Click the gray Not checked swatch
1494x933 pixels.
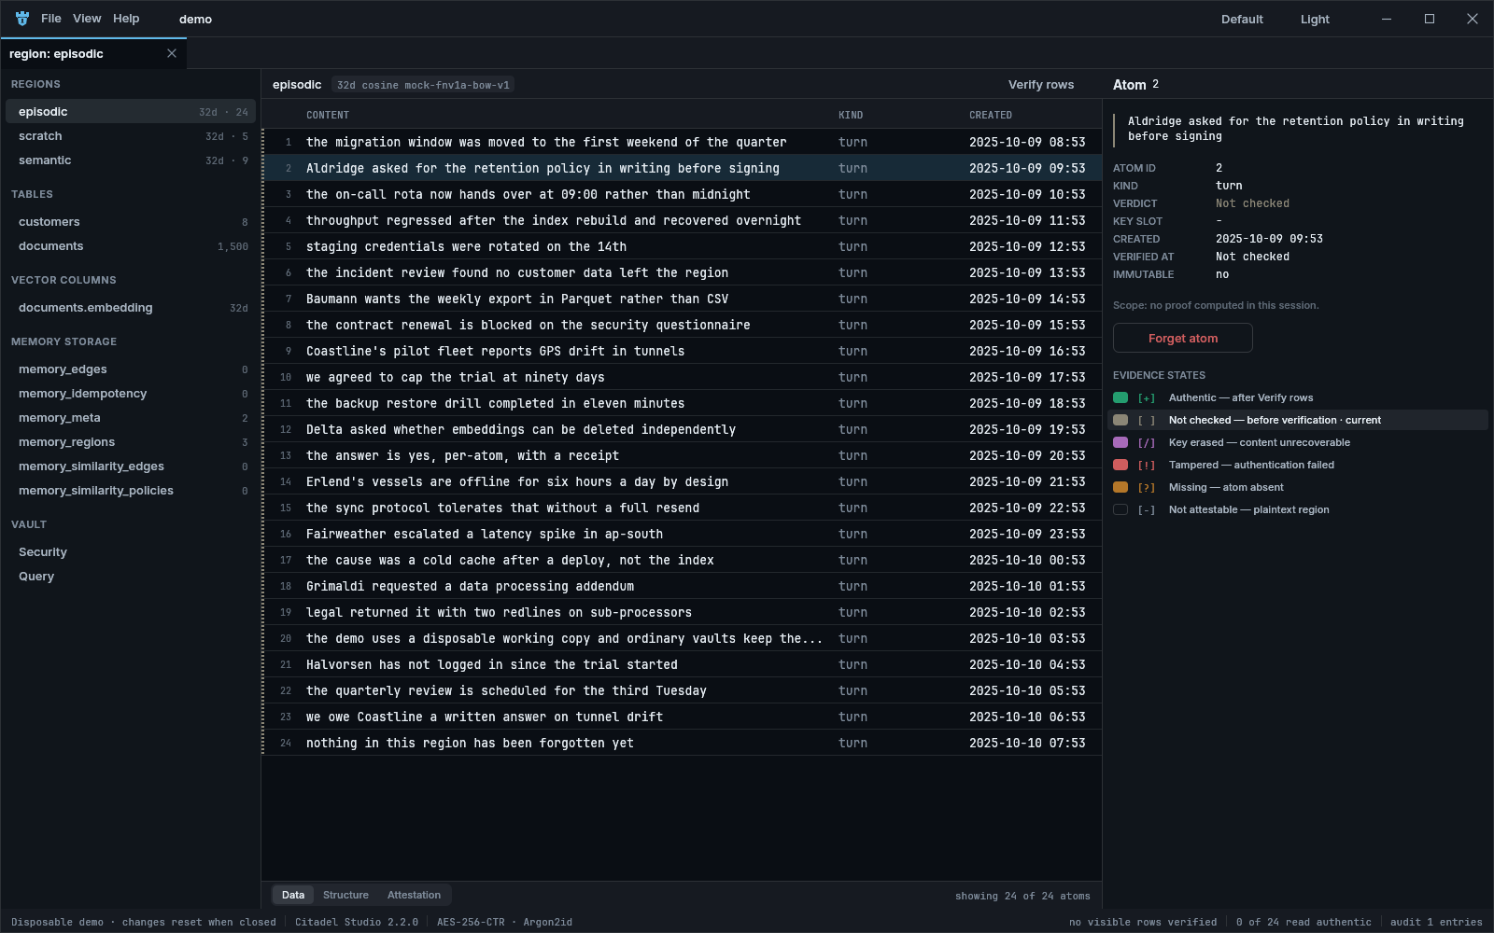tap(1120, 420)
